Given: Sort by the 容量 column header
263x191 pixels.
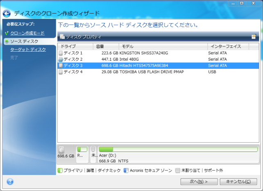Looking at the screenshot, I should (106, 46).
